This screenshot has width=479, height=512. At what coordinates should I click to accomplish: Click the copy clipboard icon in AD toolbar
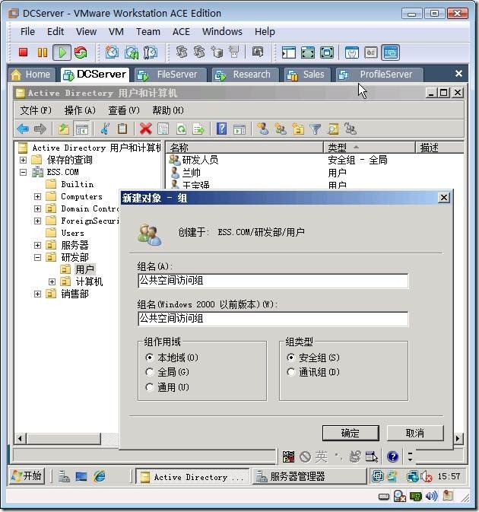(122, 129)
